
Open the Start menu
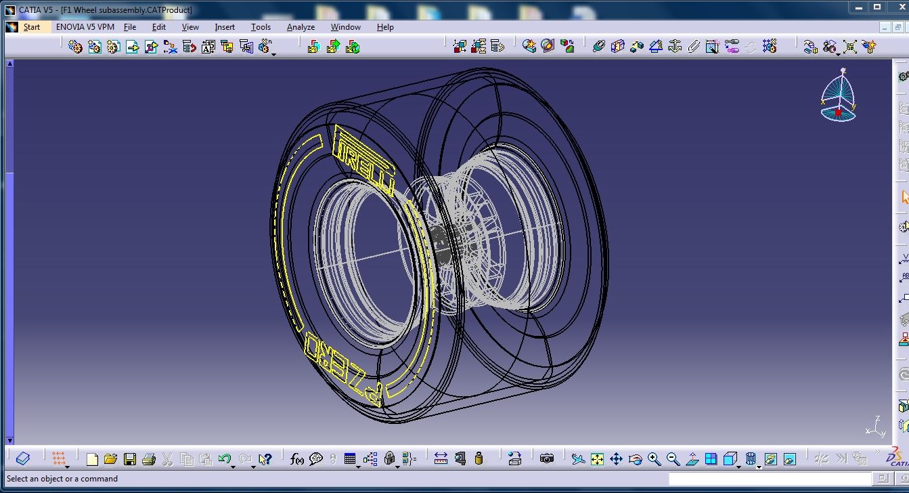point(31,27)
